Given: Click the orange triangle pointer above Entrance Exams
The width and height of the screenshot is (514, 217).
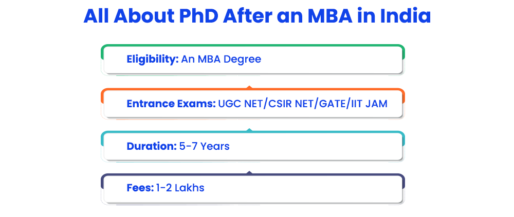Looking at the screenshot, I should [x=249, y=87].
